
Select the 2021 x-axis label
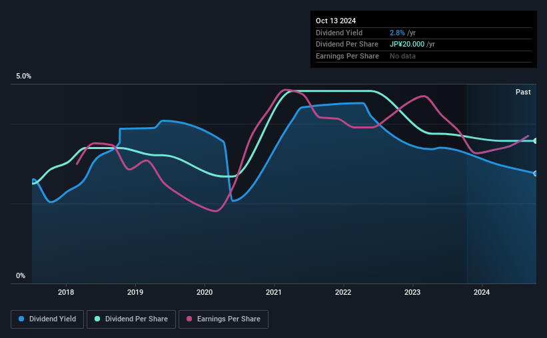tap(273, 292)
